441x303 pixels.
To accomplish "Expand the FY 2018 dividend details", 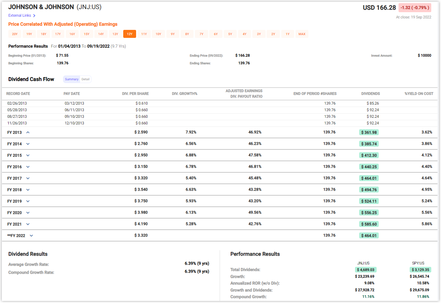I will point(28,190).
